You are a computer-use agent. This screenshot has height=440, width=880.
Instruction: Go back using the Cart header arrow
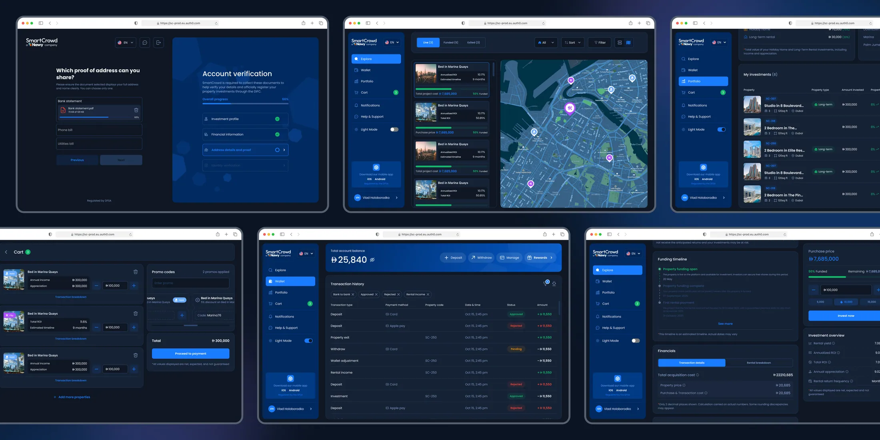tap(6, 252)
